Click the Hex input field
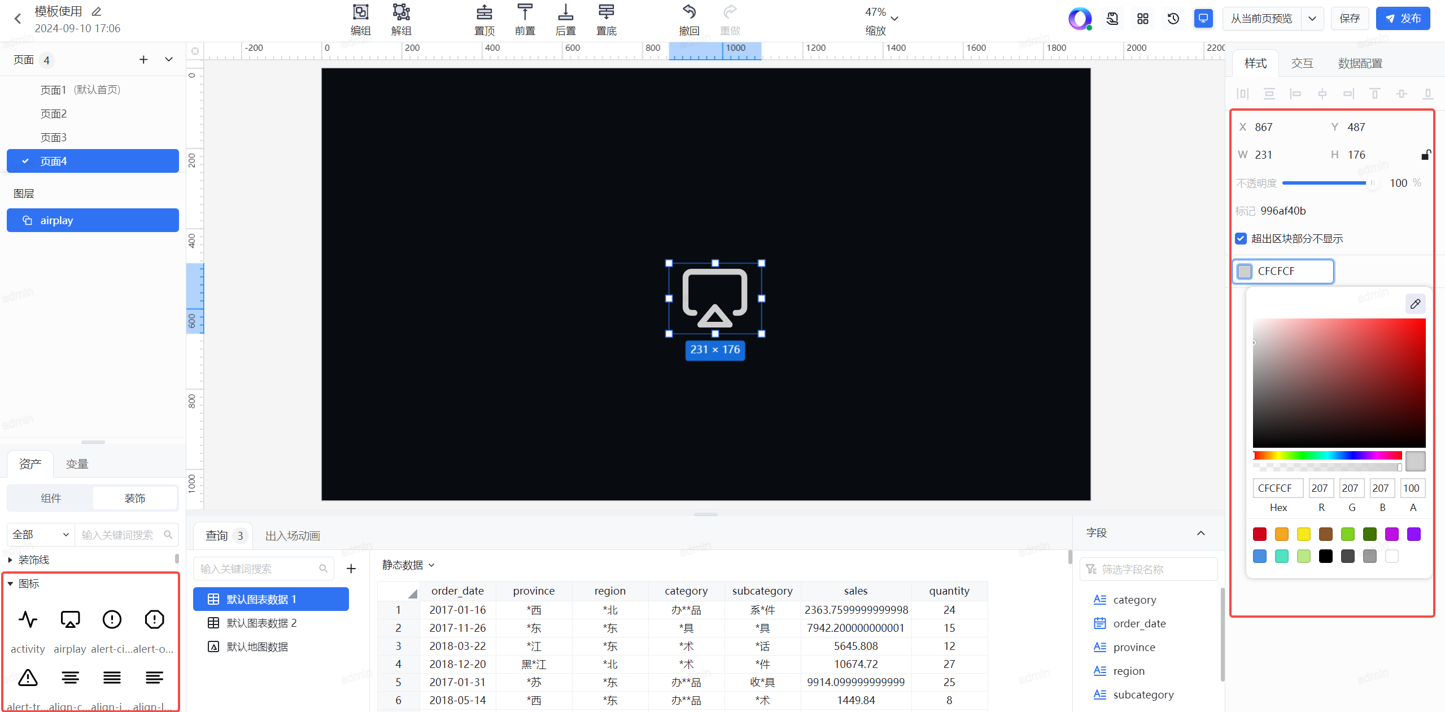The height and width of the screenshot is (712, 1445). [x=1276, y=488]
